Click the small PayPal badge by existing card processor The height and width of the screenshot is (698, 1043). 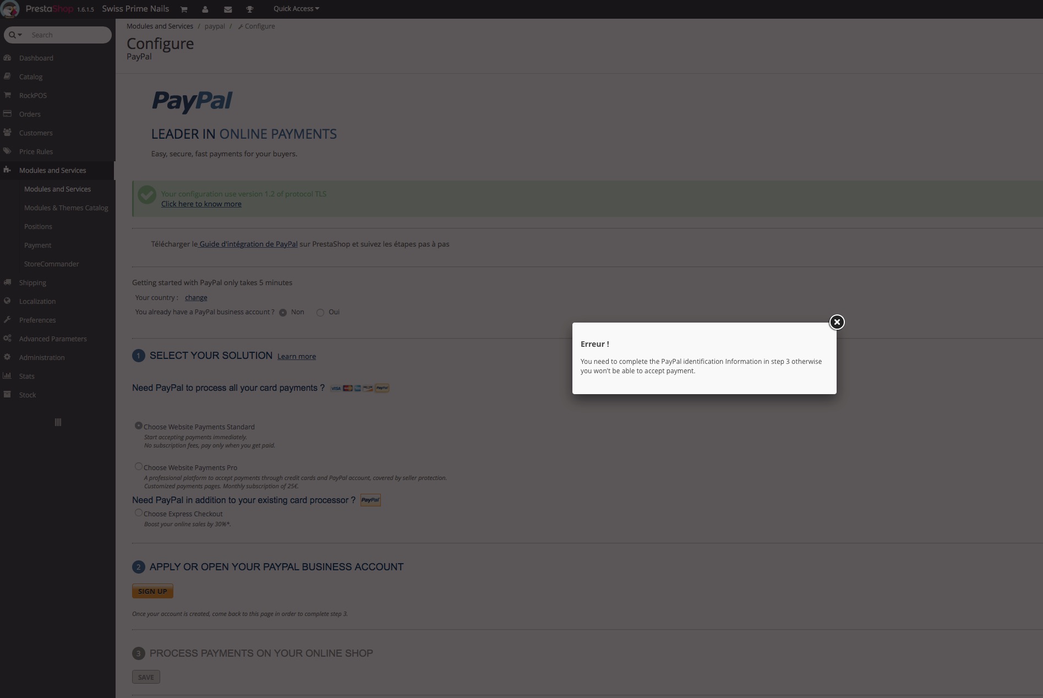coord(370,500)
